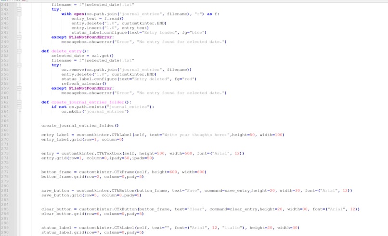Place cursor on 'delete_entry' function name
Viewport: 388px width, 236px height.
tap(66, 51)
